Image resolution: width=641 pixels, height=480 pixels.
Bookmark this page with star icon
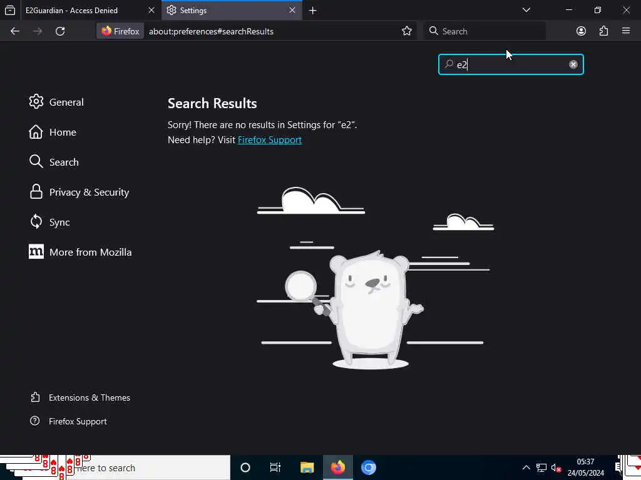pyautogui.click(x=406, y=31)
